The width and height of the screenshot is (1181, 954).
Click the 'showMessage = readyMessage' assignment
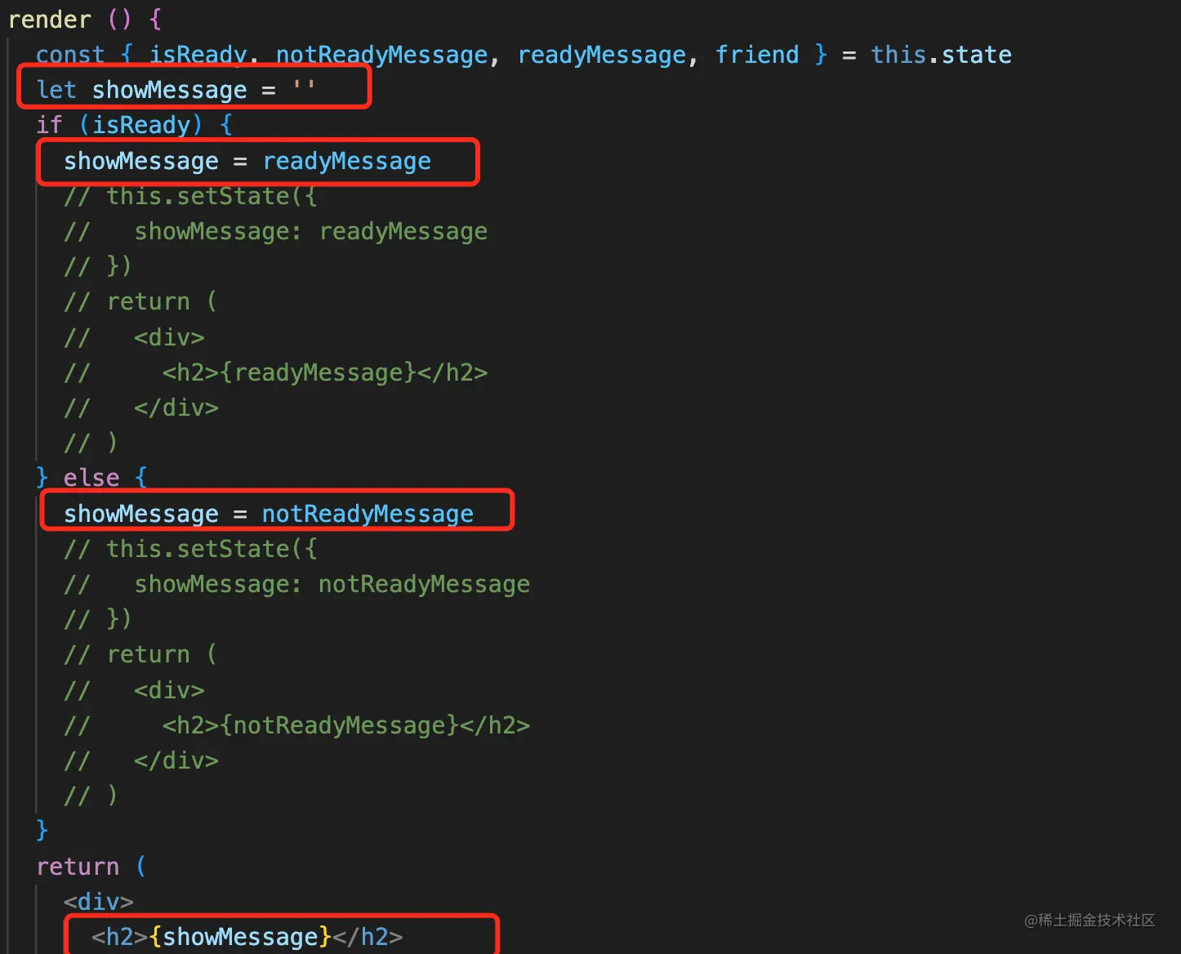coord(247,161)
